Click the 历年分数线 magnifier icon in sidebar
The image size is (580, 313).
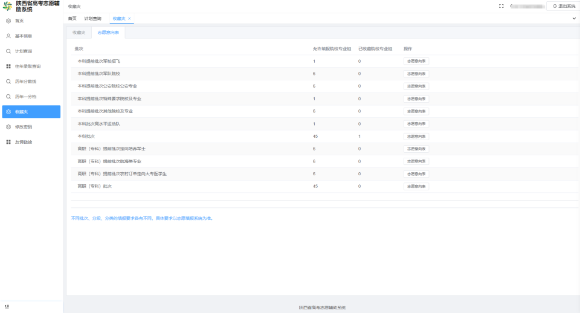(x=8, y=82)
